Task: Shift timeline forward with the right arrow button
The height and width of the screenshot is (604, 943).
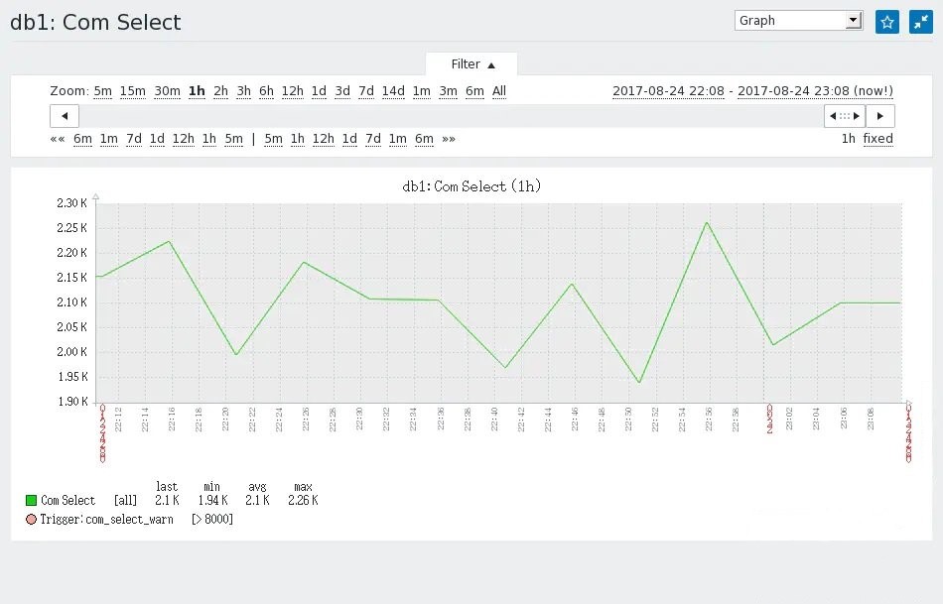Action: [879, 116]
